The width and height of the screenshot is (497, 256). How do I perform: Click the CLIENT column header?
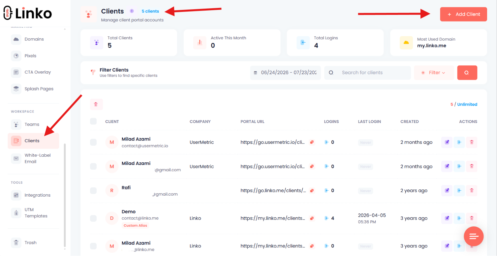[112, 121]
